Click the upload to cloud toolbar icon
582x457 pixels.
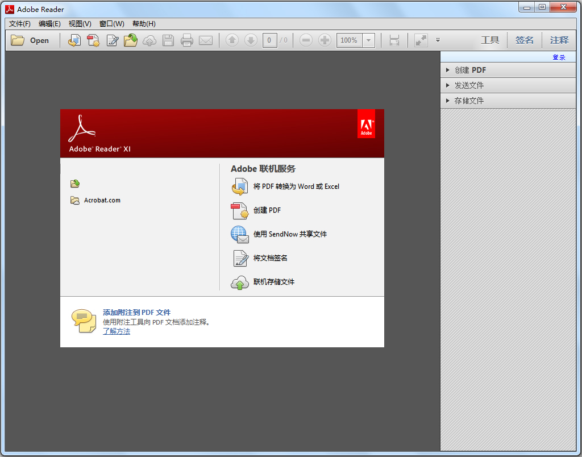(149, 40)
